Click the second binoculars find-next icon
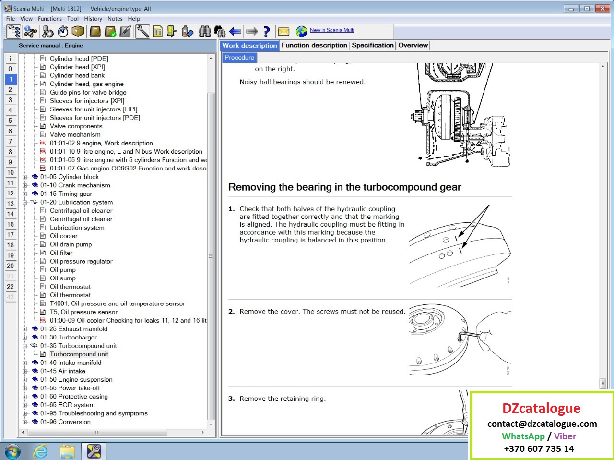The width and height of the screenshot is (614, 460). 220,32
